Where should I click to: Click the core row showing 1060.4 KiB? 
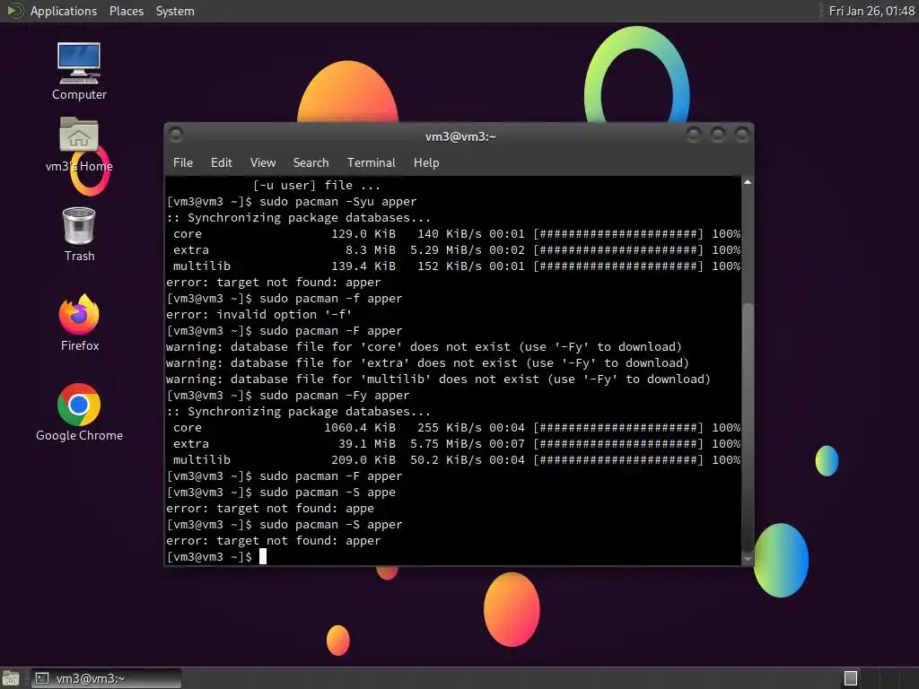(453, 428)
